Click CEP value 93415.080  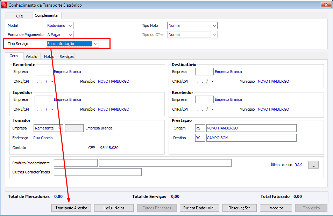[109, 148]
